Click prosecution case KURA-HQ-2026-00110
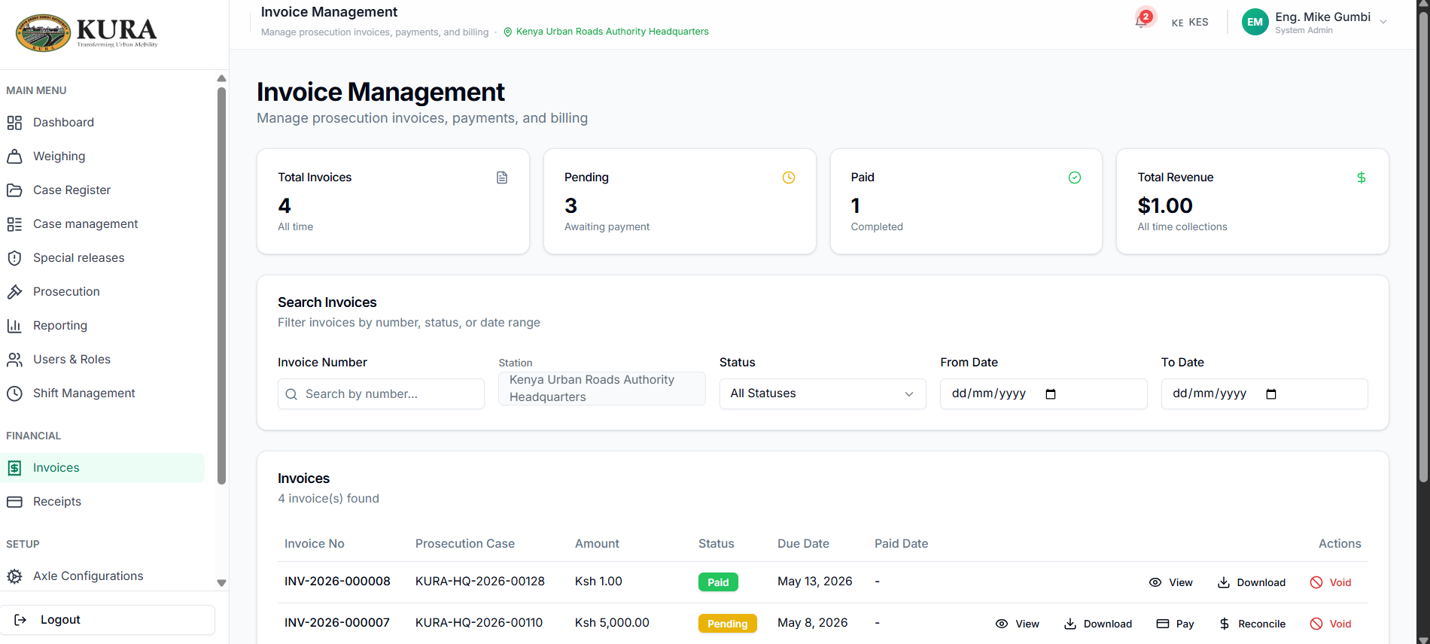Image resolution: width=1430 pixels, height=644 pixels. (x=479, y=623)
